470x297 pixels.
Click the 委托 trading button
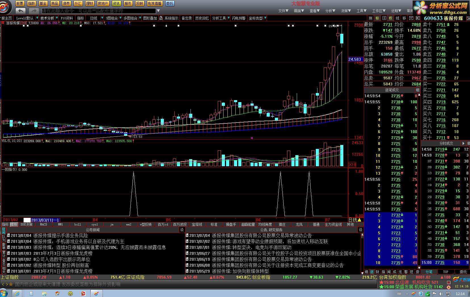[170, 3]
